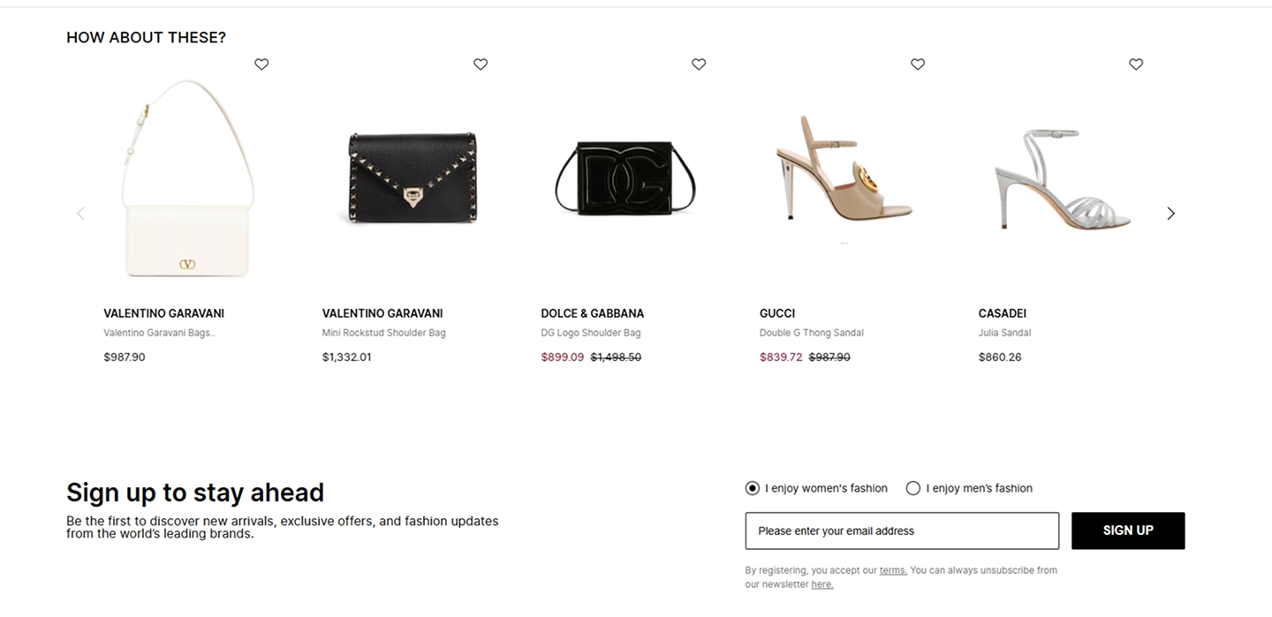Open the silver Casadei Julia Sandal image
The image size is (1272, 617).
point(1063,179)
